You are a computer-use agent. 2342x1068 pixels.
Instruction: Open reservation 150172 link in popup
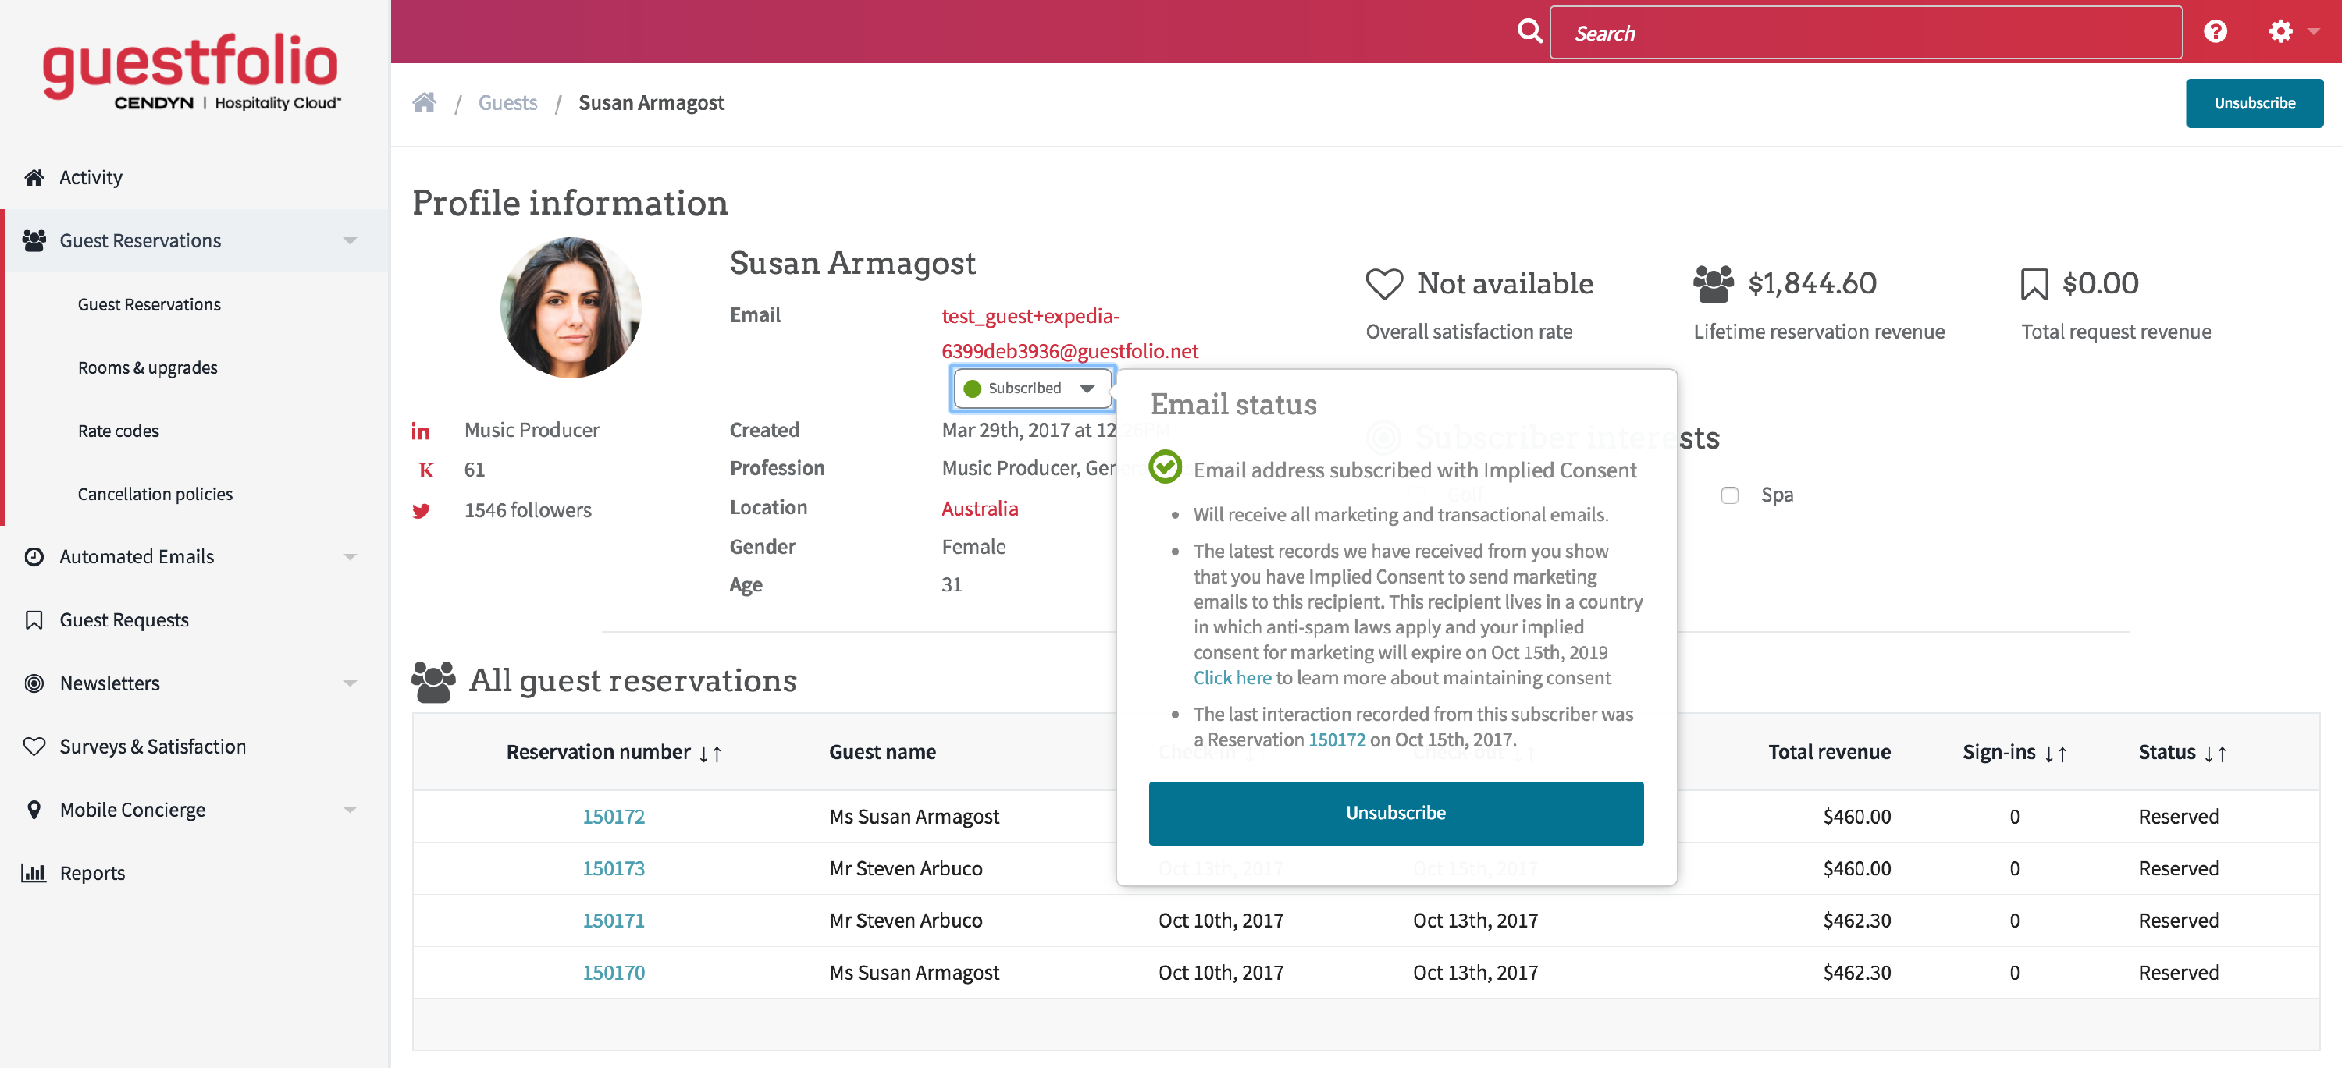click(1337, 740)
